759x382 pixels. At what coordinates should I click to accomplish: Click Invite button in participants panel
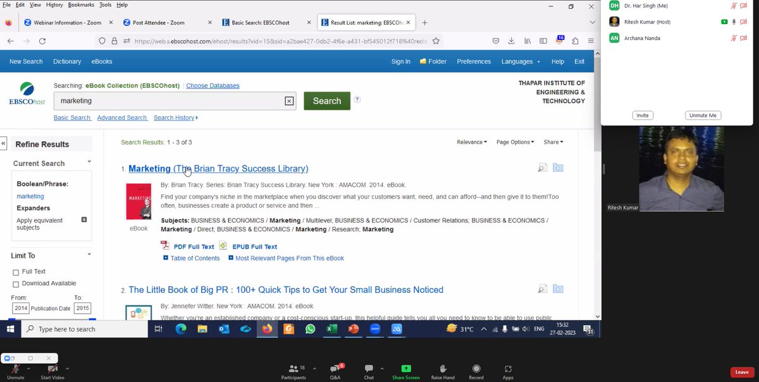643,116
